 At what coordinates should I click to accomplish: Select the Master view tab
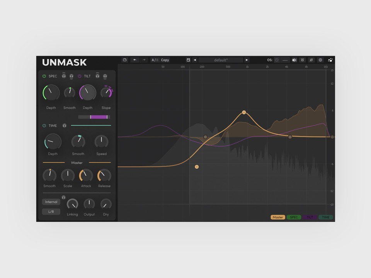click(x=278, y=217)
